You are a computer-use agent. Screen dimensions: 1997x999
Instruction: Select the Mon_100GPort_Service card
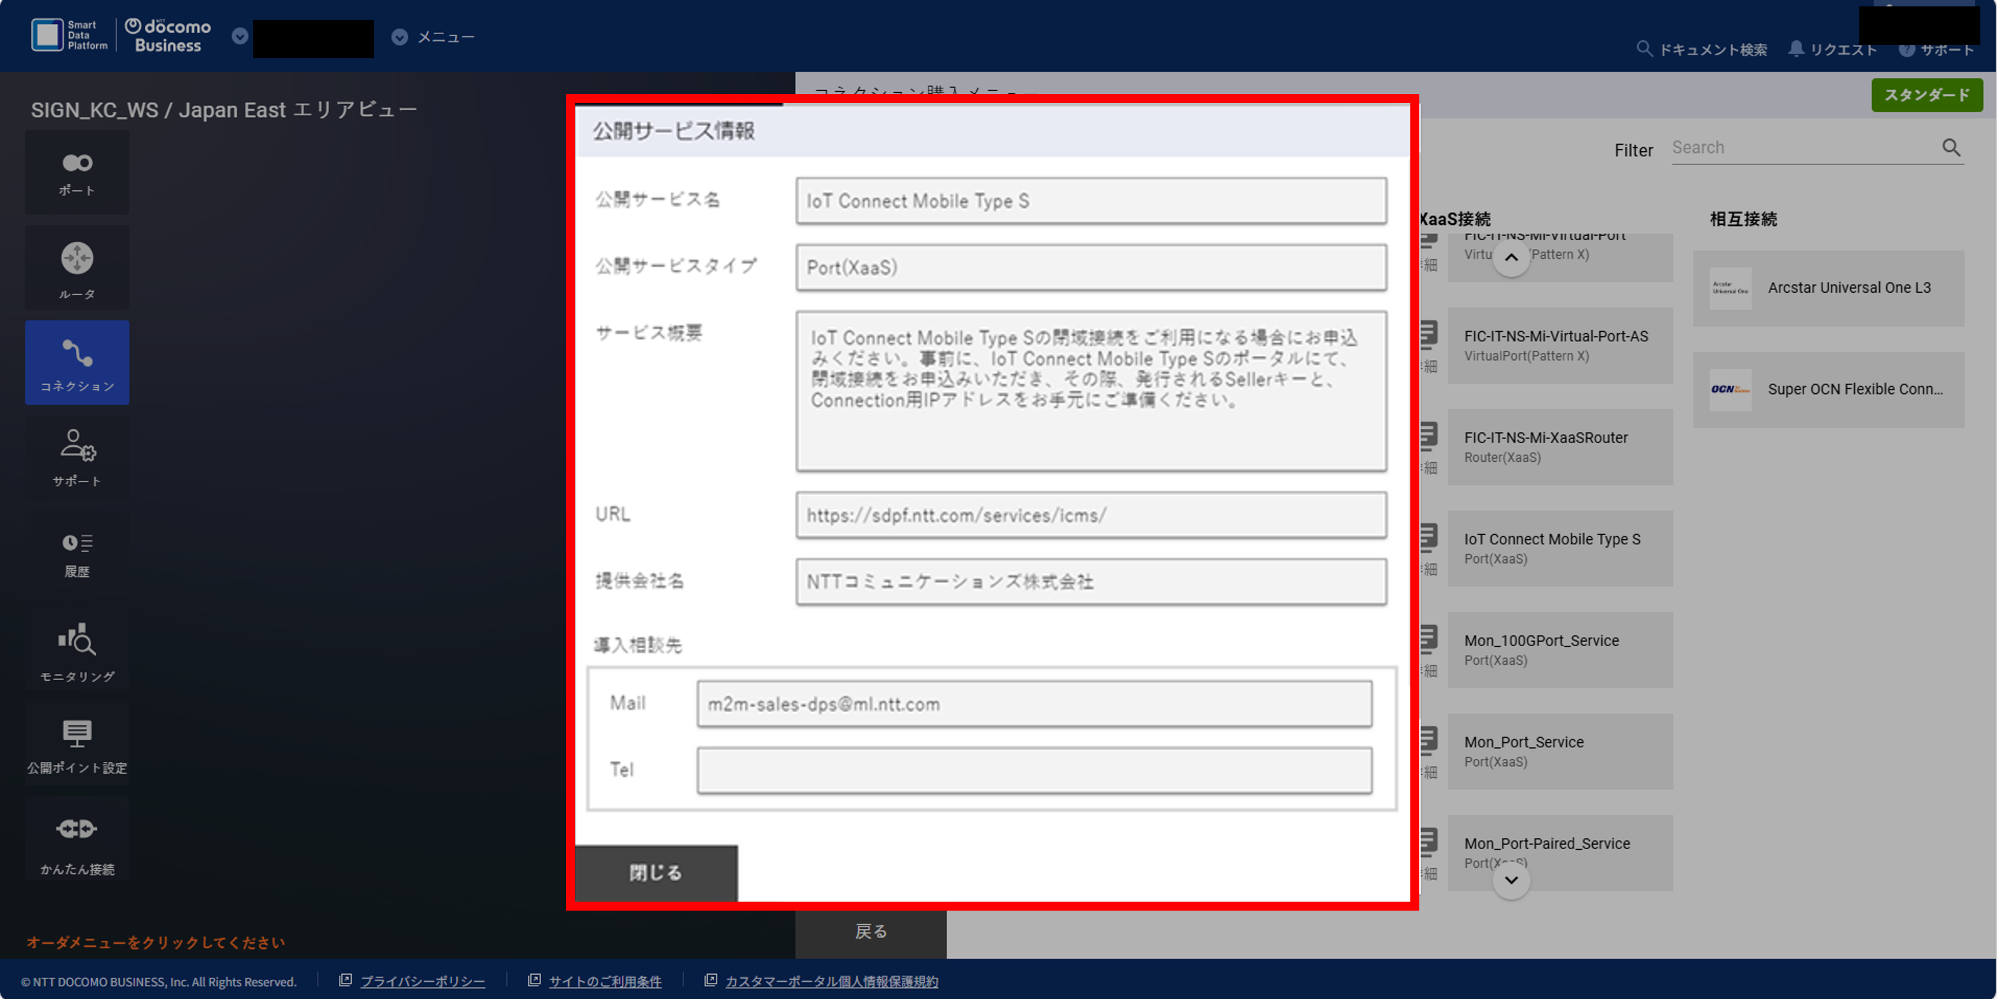pyautogui.click(x=1560, y=650)
